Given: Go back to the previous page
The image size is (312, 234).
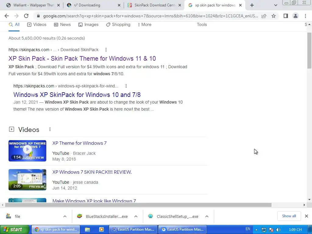Looking at the screenshot, I should click(x=7, y=16).
